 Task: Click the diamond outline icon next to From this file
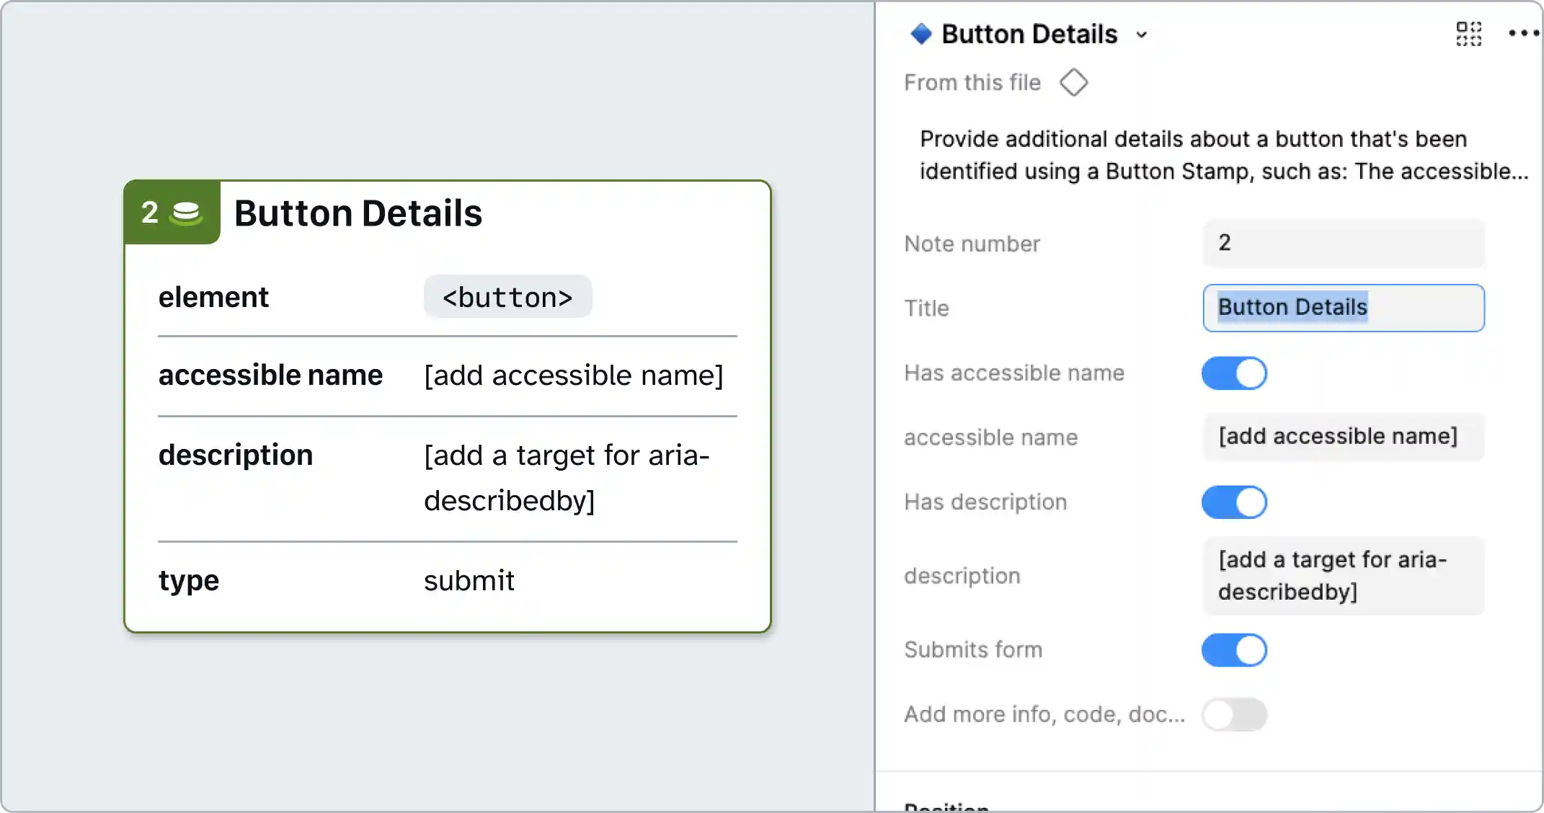click(x=1073, y=82)
